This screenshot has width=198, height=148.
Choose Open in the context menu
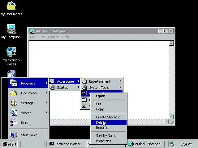coord(109,96)
